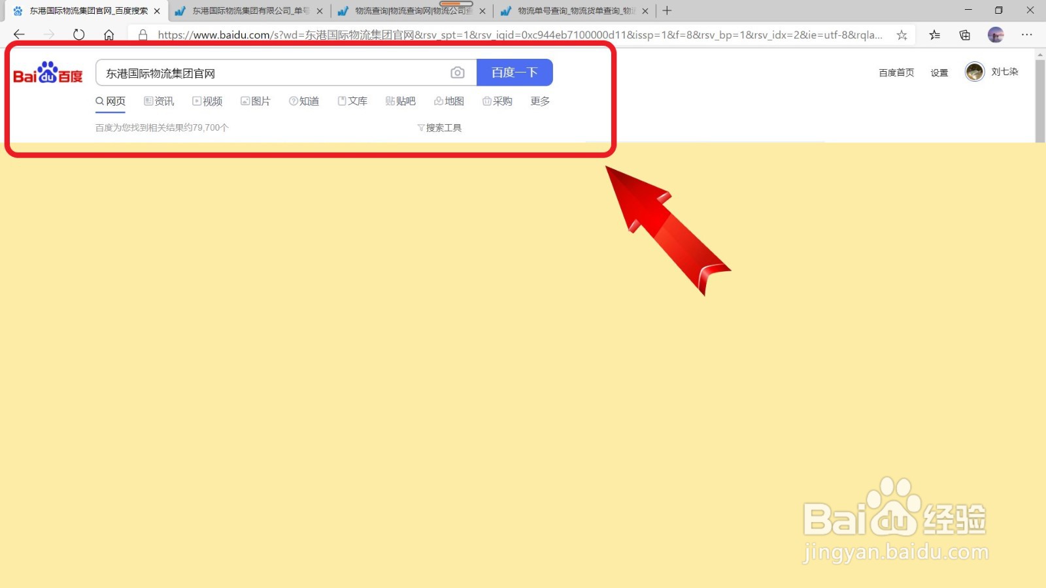Screen dimensions: 1046x588
Task: Click the 百度一下 search button
Action: point(515,73)
